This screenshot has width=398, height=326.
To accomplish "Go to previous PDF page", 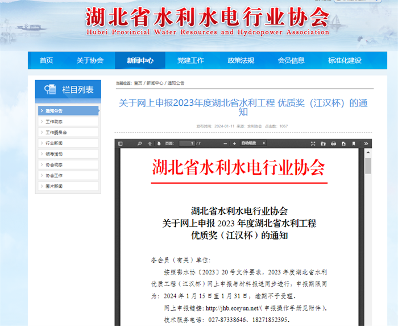I will click(x=150, y=144).
